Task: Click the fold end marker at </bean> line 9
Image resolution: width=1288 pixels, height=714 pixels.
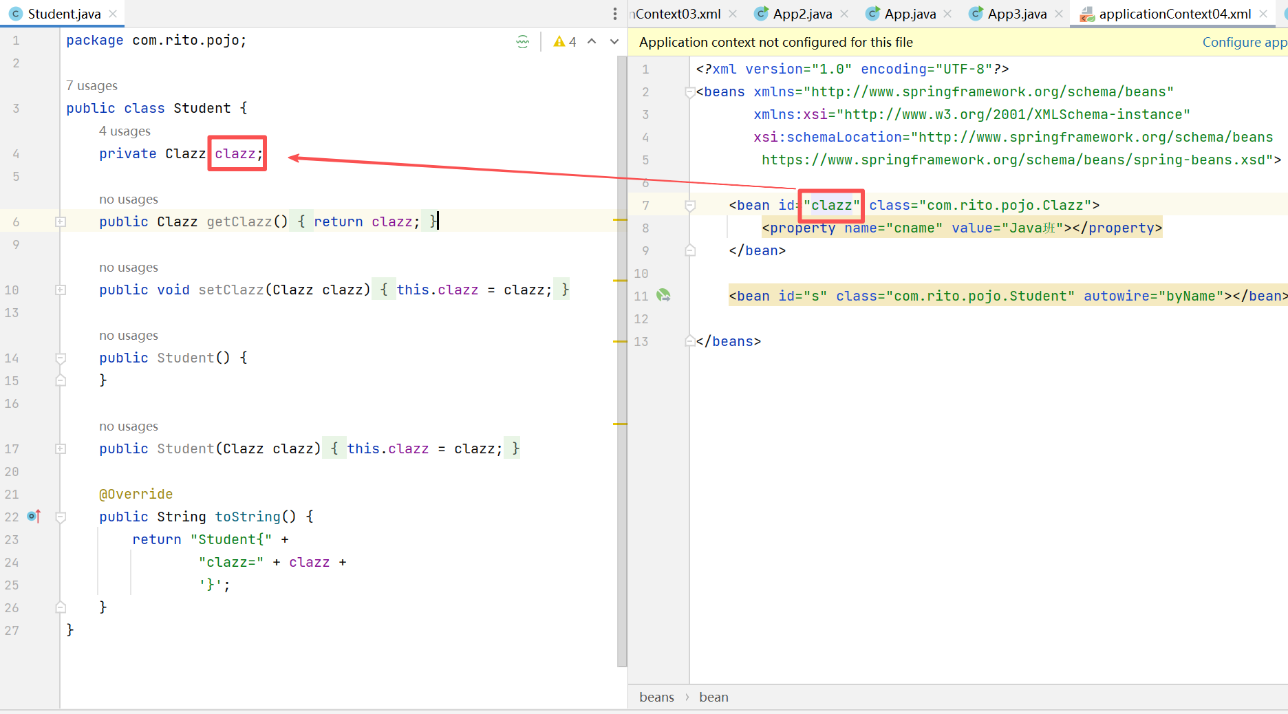Action: [690, 250]
